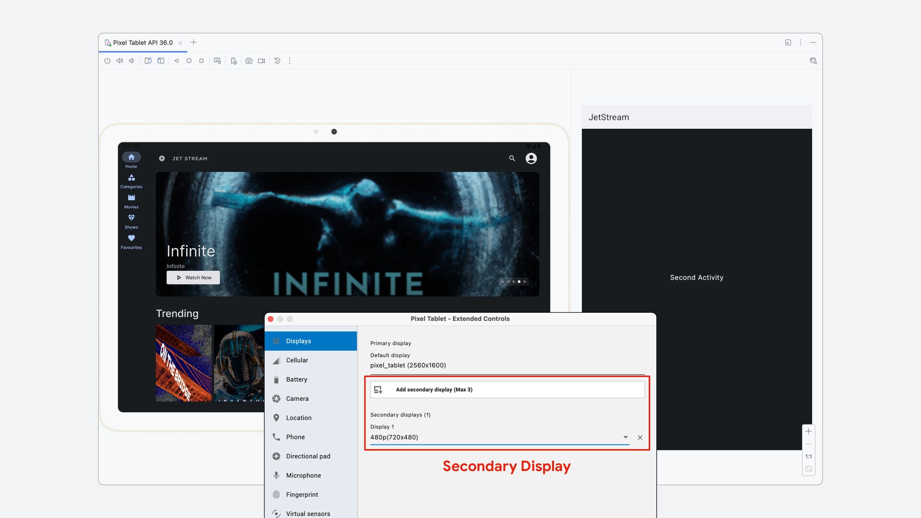The image size is (921, 518).
Task: Select Directional pad in Extended Controls
Action: tap(311, 456)
